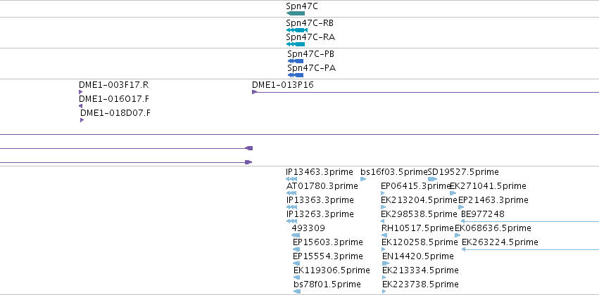This screenshot has width=599, height=295.
Task: Click the long purple unlabeled clone line
Action: pos(300,134)
